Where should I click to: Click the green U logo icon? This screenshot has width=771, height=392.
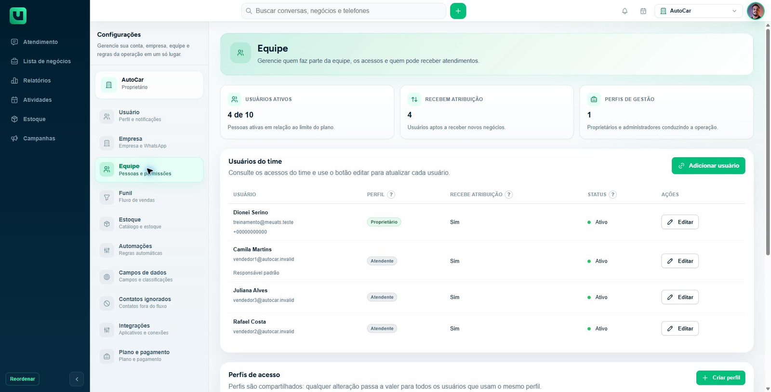click(18, 16)
